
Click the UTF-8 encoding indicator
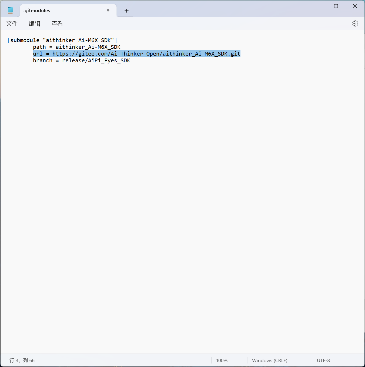(323, 360)
